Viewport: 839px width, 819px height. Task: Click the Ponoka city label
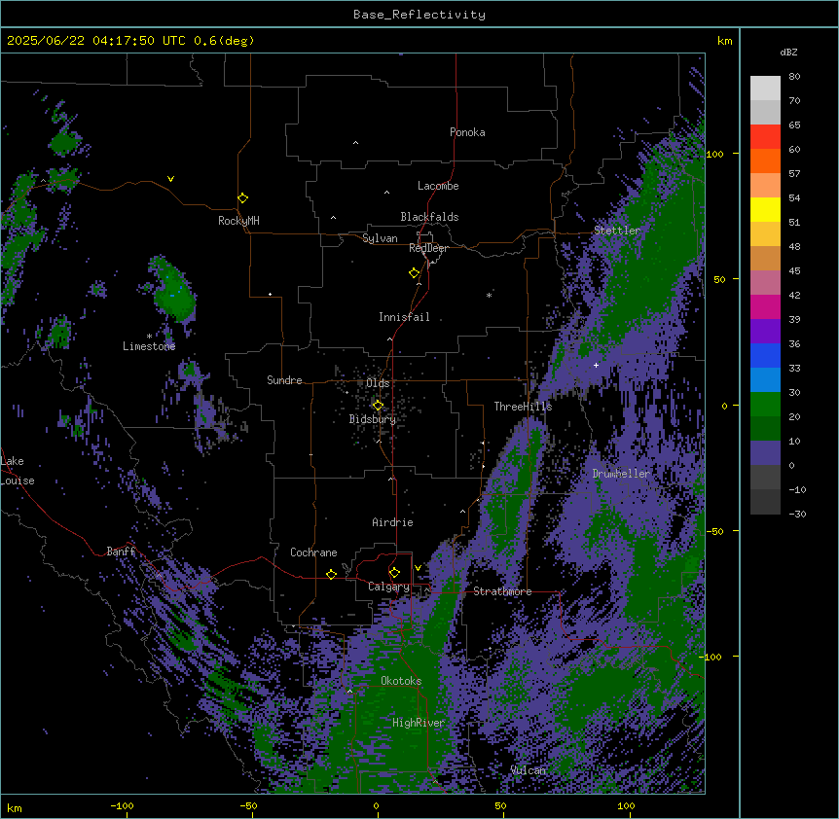467,132
